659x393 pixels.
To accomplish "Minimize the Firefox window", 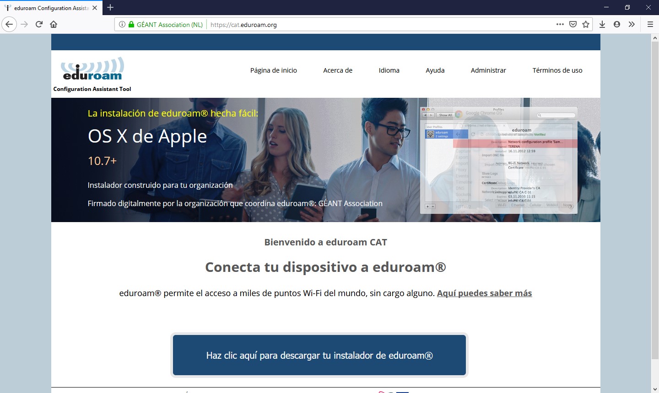I will coord(606,7).
